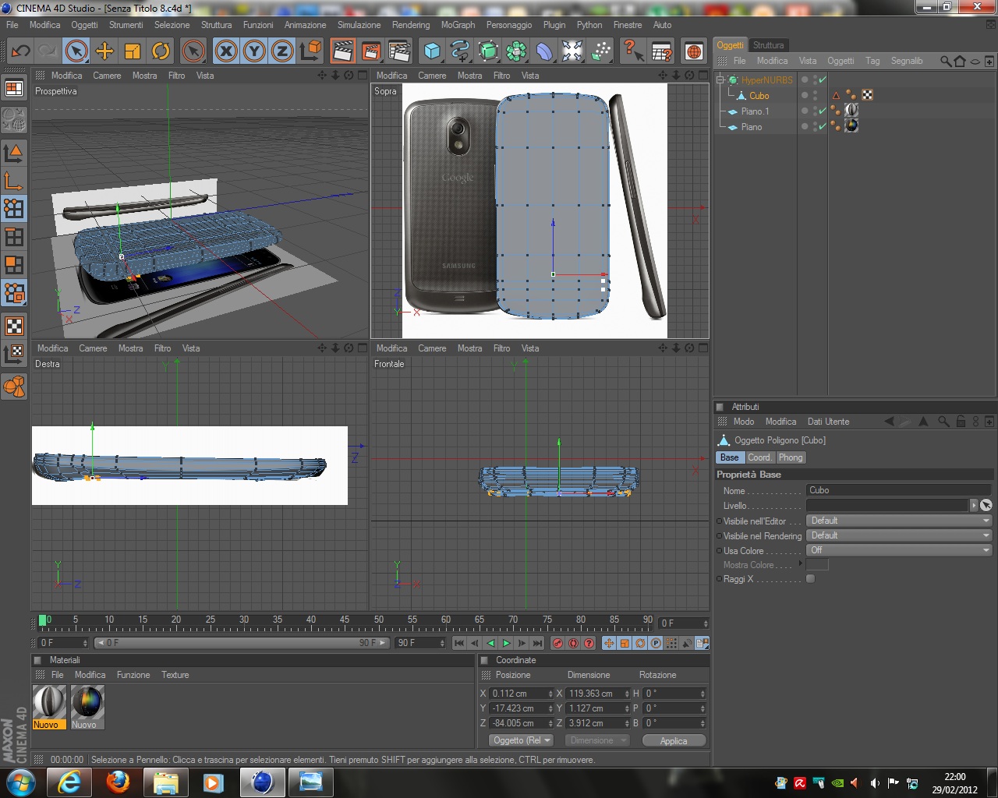Click the Undo arrow icon

coord(20,51)
